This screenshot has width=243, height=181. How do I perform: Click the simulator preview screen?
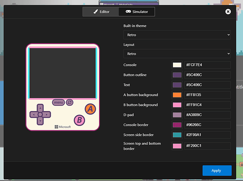(x=63, y=73)
